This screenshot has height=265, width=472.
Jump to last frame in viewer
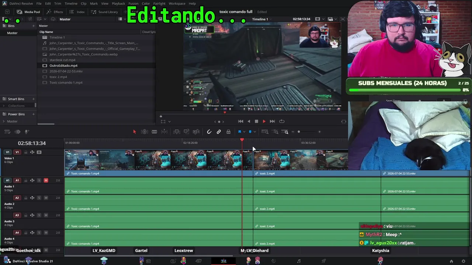coord(272,121)
